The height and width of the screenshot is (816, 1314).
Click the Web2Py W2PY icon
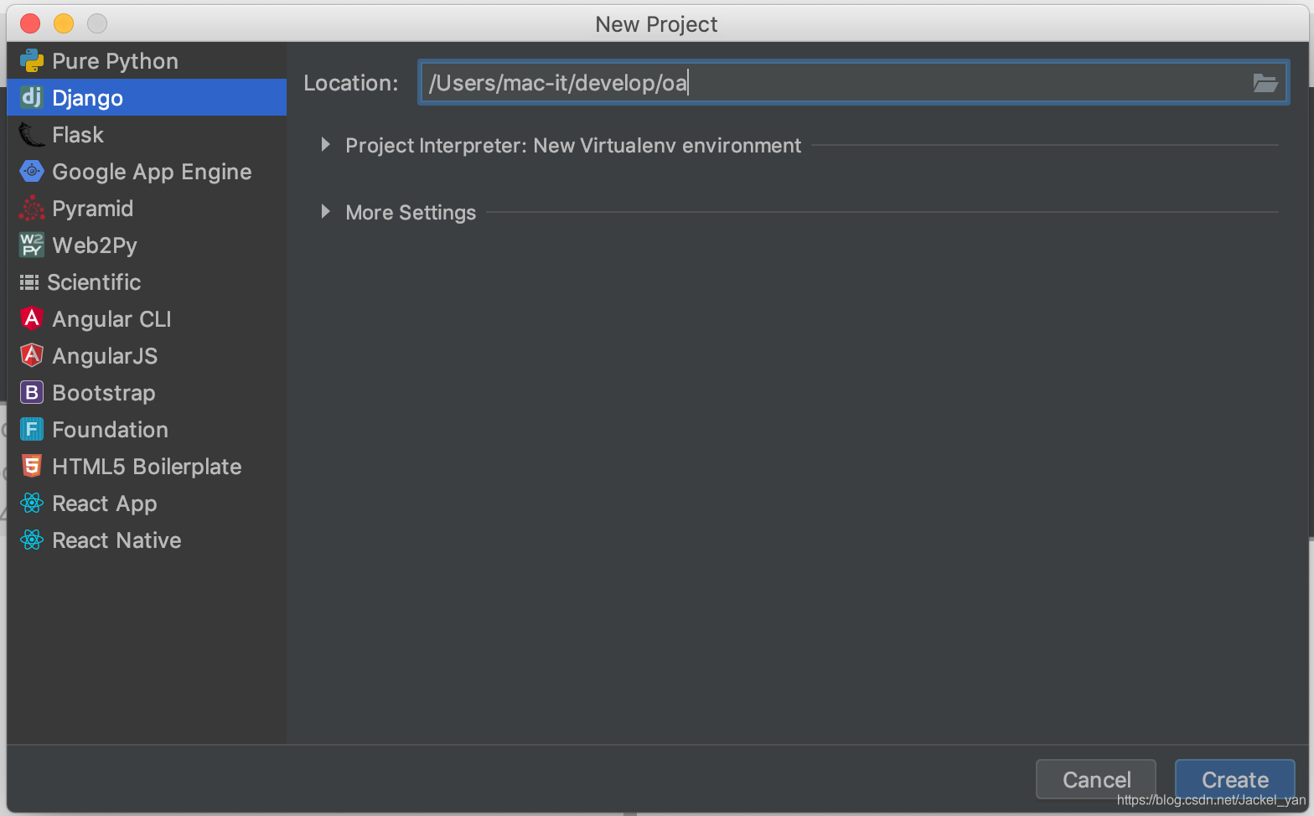click(32, 245)
